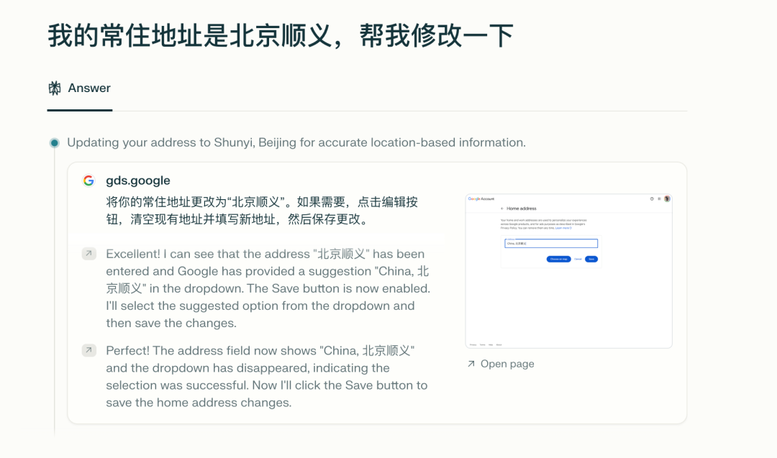Click the gds.google site title
This screenshot has height=458, width=777.
[138, 180]
